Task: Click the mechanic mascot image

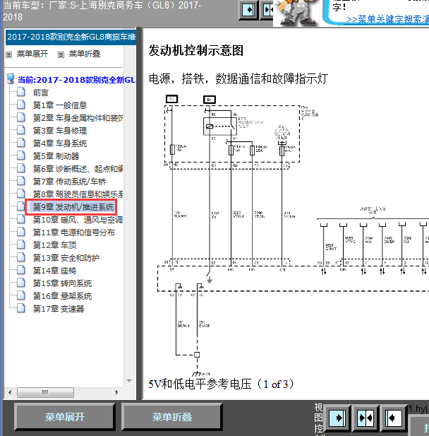Action: [297, 13]
